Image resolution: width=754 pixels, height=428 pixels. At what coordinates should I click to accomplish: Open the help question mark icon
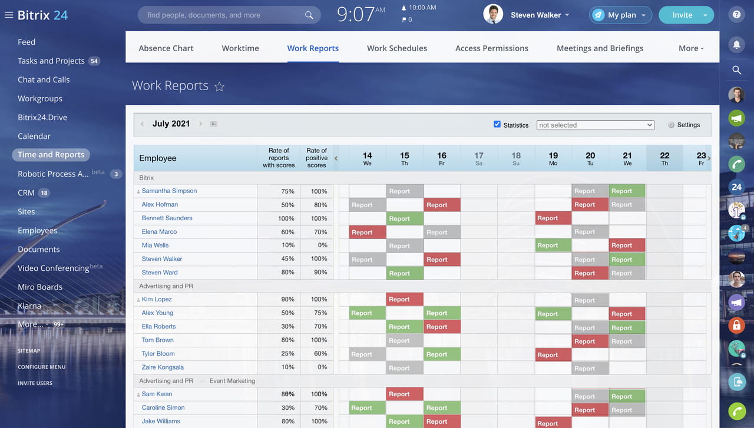736,14
